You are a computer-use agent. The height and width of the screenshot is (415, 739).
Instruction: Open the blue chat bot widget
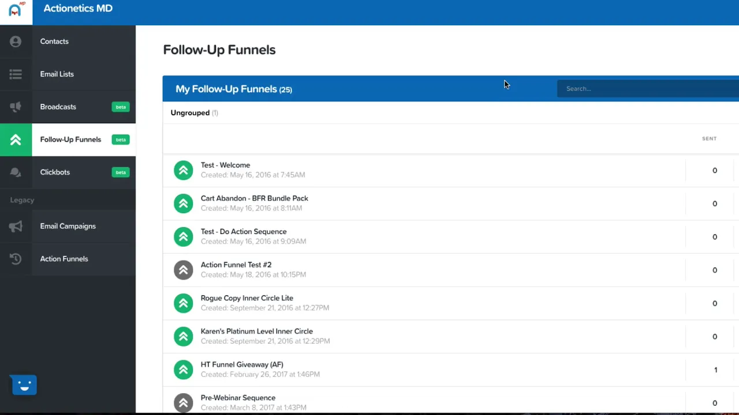tap(24, 385)
